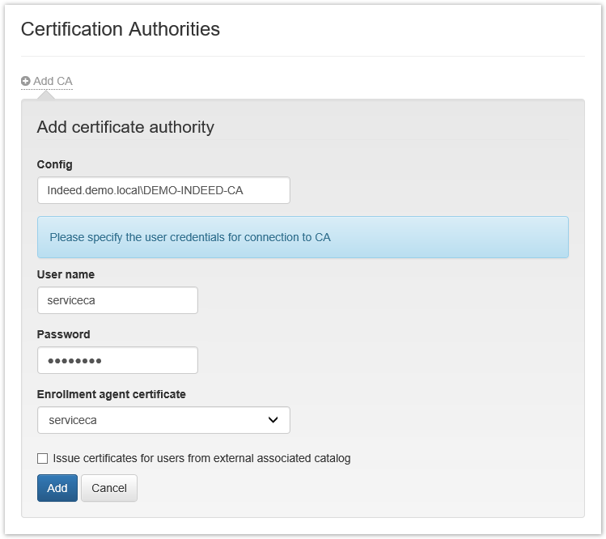This screenshot has width=606, height=539.
Task: Click the plus icon beside Add CA
Action: (x=26, y=82)
